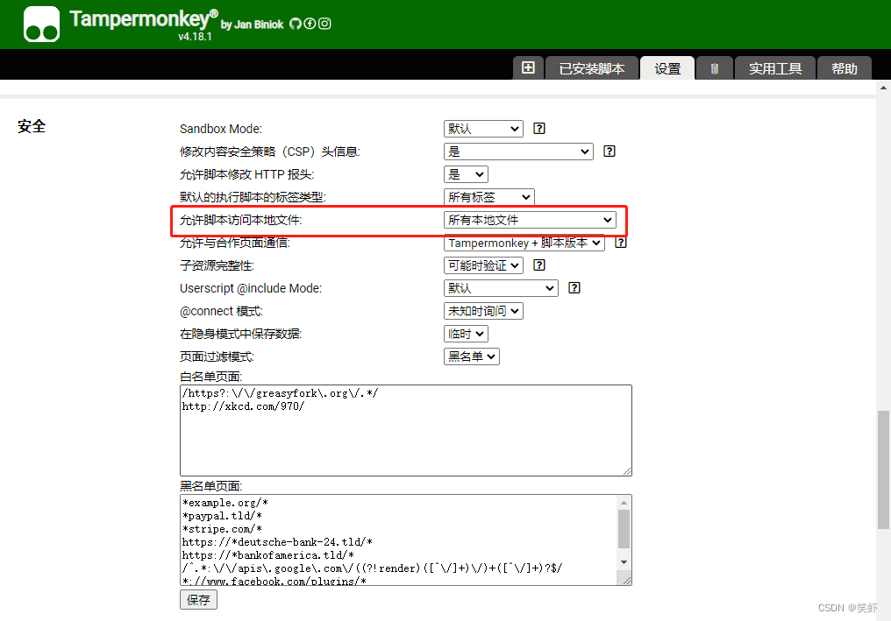Click help icon next to CSP header setting

point(609,151)
